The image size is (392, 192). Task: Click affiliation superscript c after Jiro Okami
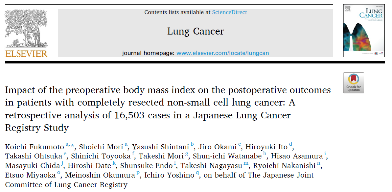[x=240, y=144]
